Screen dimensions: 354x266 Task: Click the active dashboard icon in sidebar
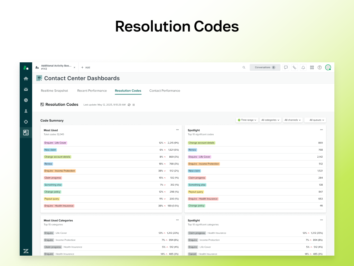tap(26, 132)
